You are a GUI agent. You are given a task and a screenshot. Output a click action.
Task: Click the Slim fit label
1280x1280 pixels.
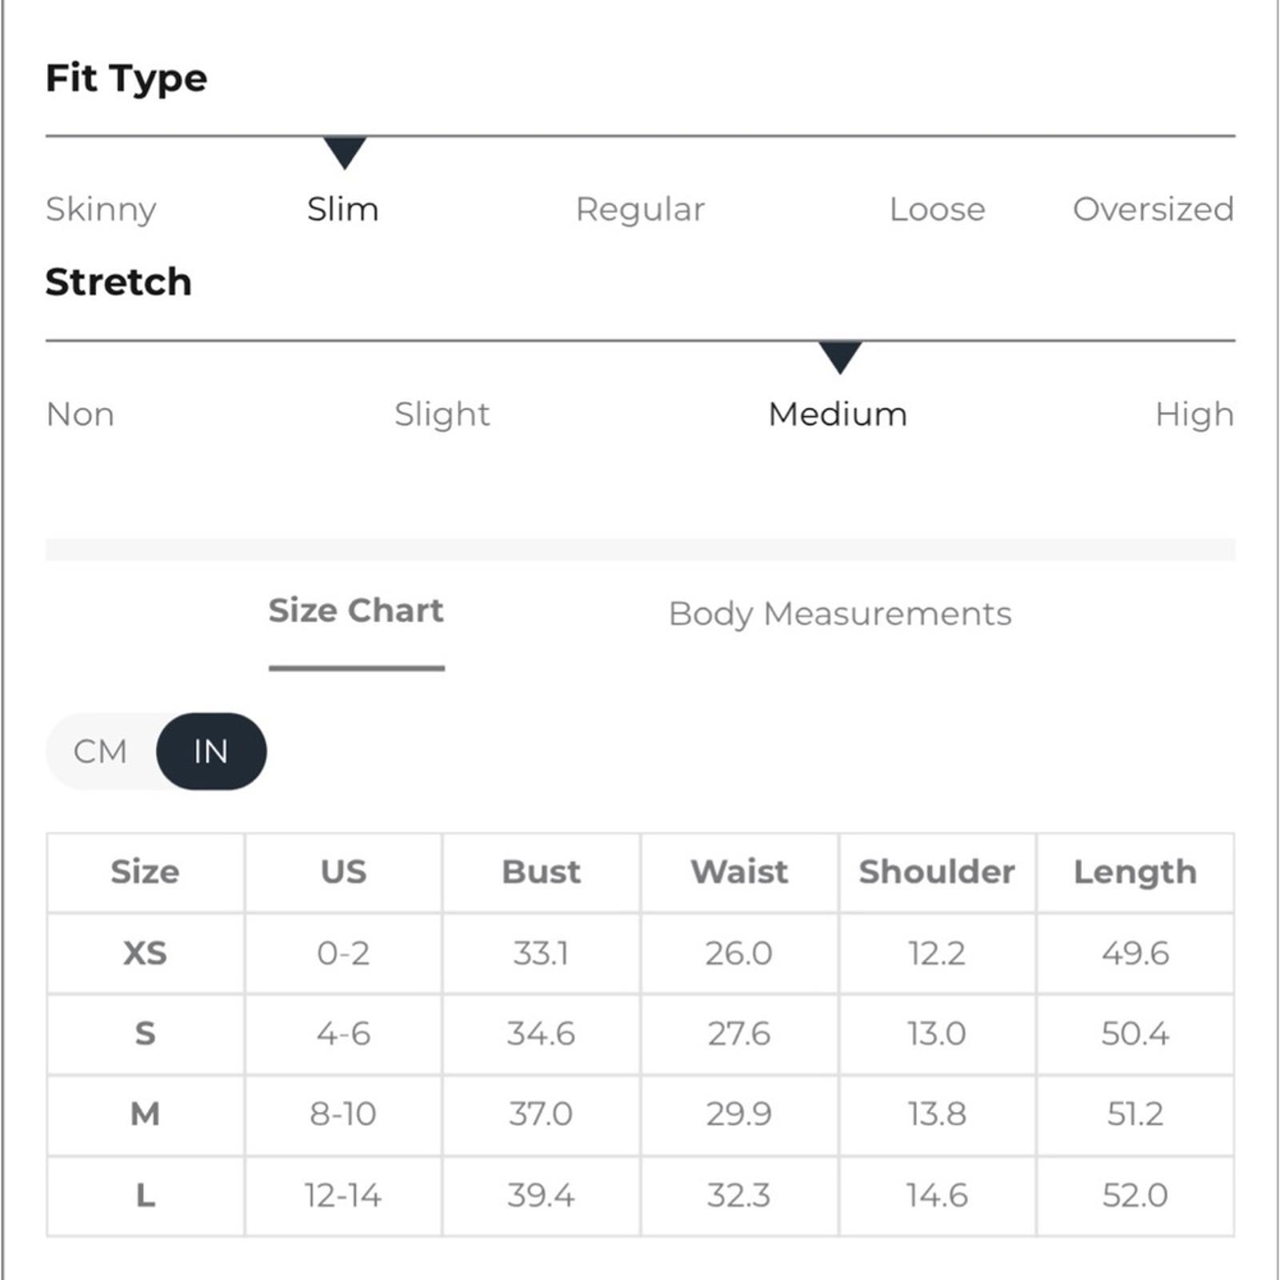pyautogui.click(x=343, y=210)
